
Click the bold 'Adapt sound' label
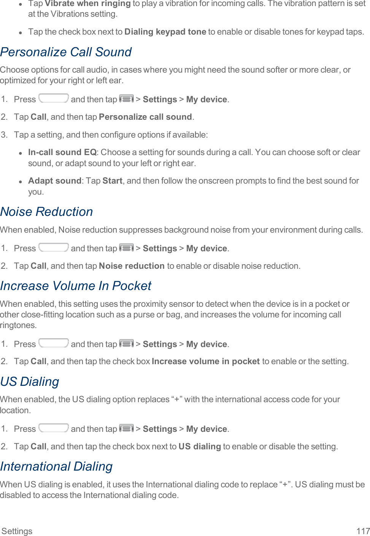(x=55, y=181)
